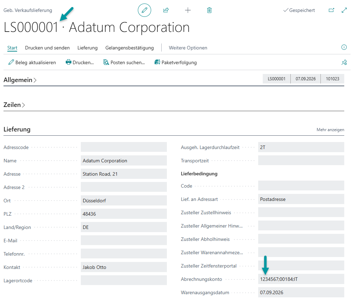Viewport: 353px width, 304px height.
Task: Click the Land/Region field DE
Action: 124,227
